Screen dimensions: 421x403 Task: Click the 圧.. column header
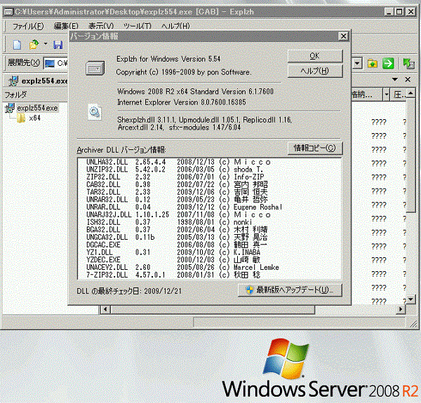[398, 95]
